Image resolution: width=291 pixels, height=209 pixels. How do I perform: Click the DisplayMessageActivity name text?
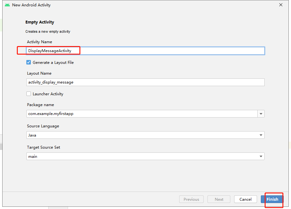(53, 51)
